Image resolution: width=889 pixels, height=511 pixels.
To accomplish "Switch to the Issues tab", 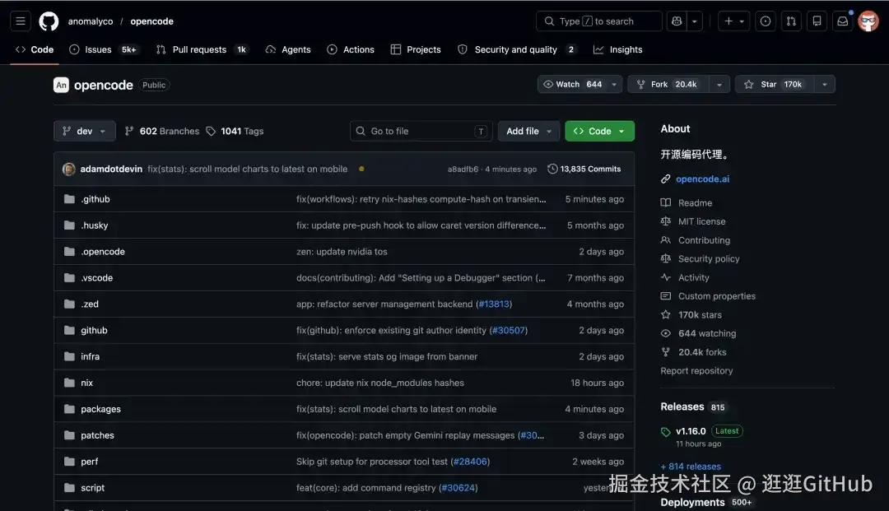I will pos(103,49).
